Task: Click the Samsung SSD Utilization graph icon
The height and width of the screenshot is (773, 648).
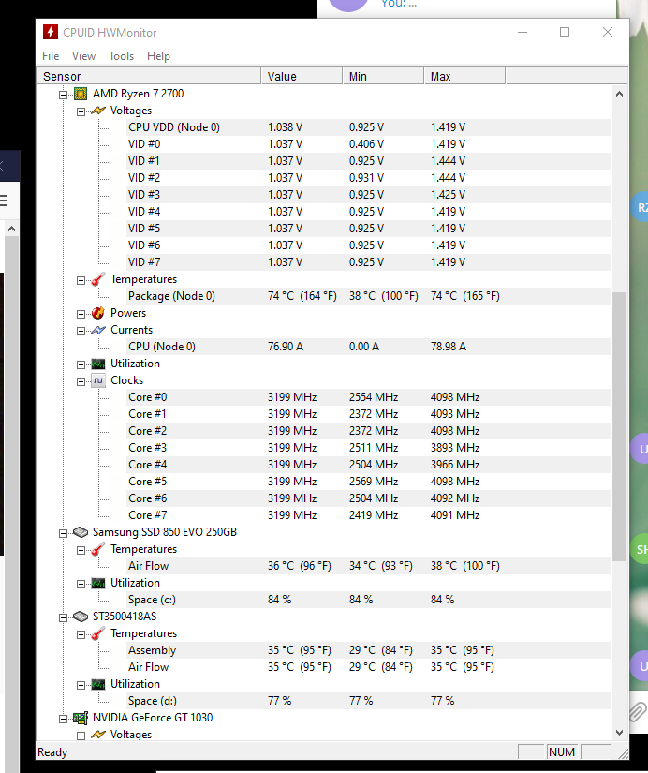Action: pyautogui.click(x=98, y=583)
